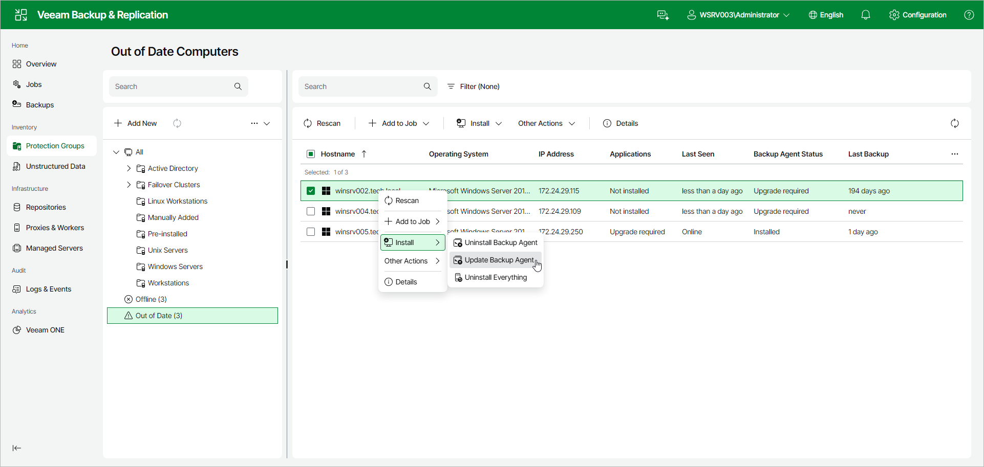Refresh the protection groups tree
The height and width of the screenshot is (467, 984).
click(x=177, y=123)
